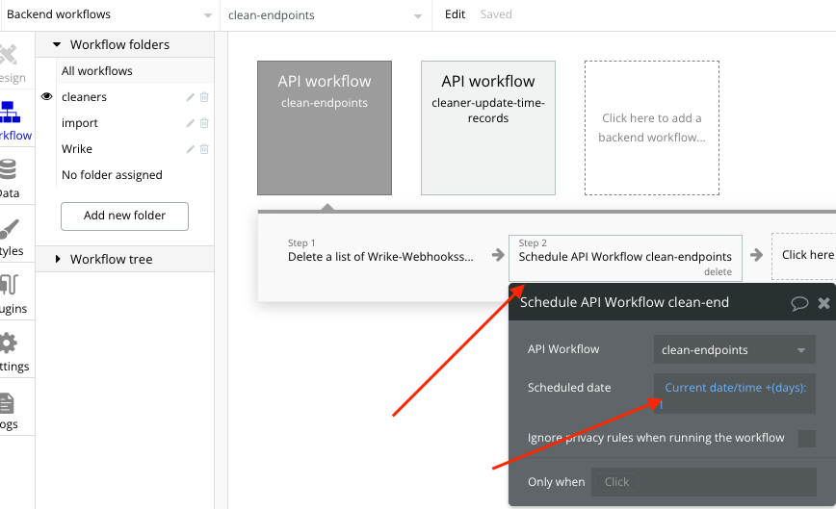Open the Data tab in sidebar

click(10, 178)
